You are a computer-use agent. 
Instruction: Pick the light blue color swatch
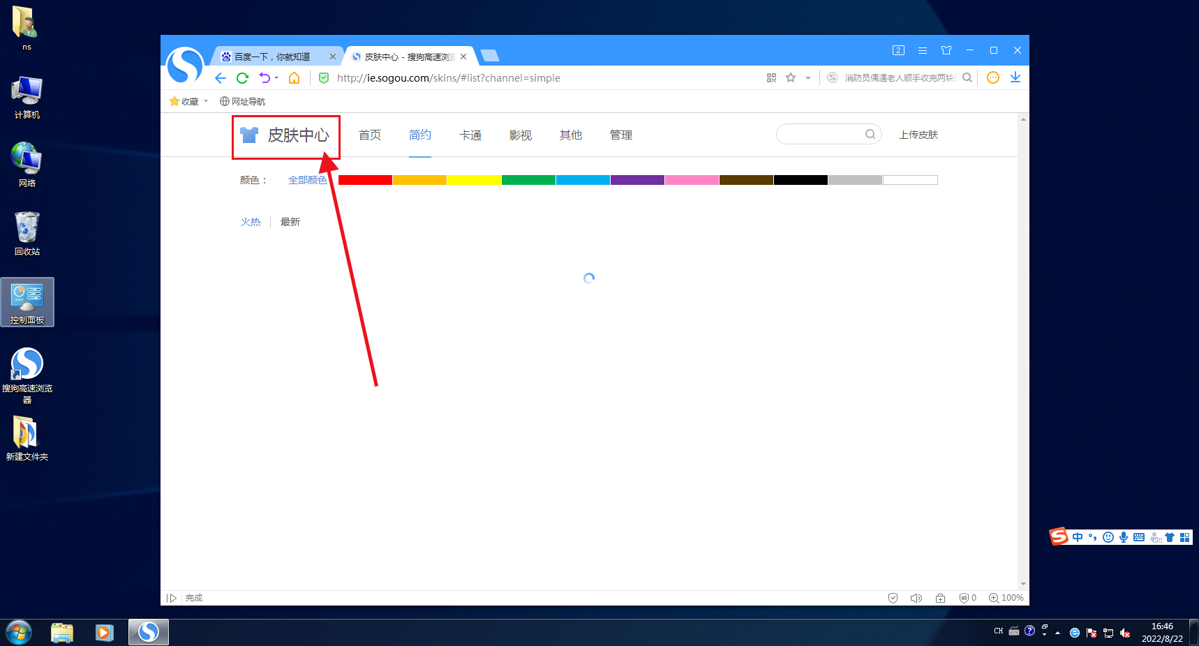[583, 180]
